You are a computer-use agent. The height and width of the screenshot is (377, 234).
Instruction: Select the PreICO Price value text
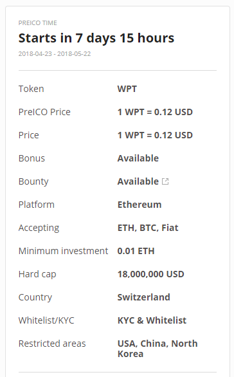tap(155, 112)
